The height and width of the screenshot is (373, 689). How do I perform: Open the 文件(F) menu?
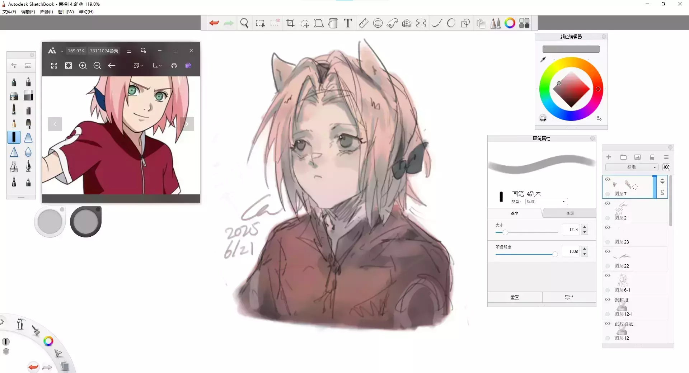[x=9, y=12]
